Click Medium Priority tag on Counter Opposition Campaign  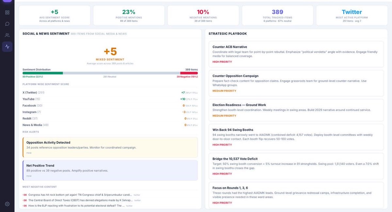(224, 91)
